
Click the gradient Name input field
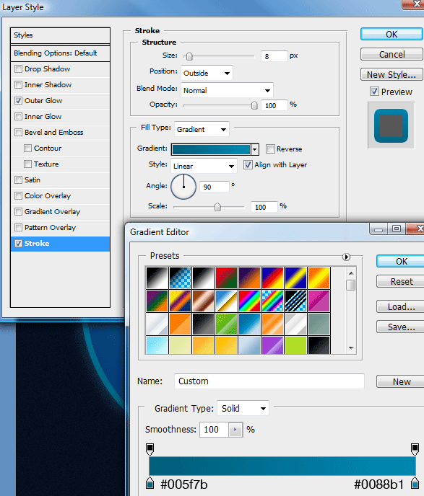[269, 381]
